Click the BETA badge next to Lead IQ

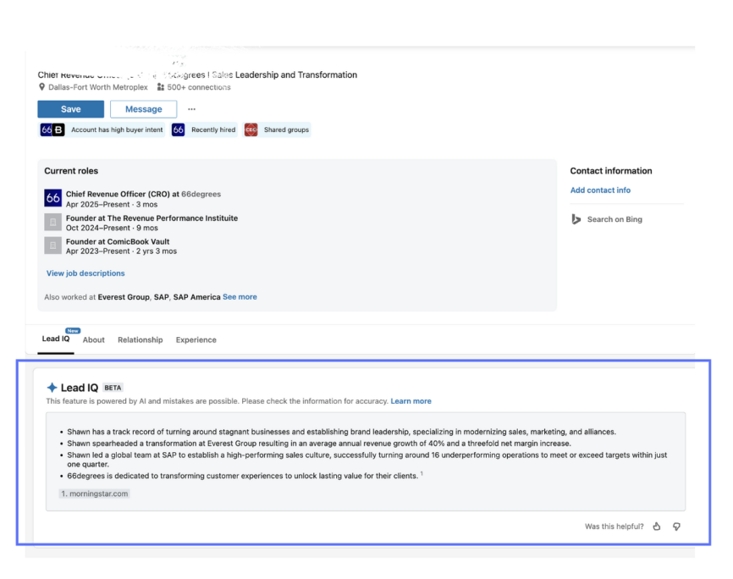click(113, 388)
